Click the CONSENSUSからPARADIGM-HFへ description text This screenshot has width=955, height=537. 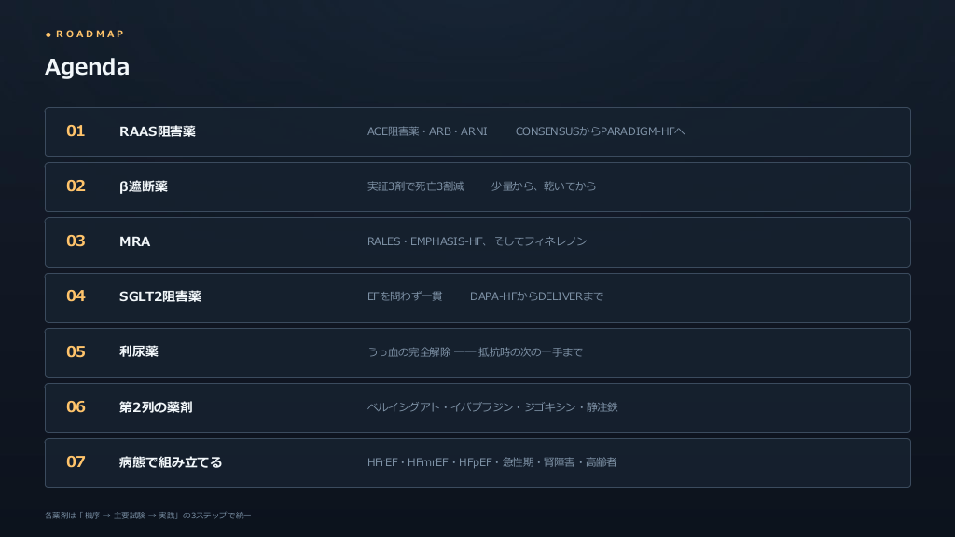pyautogui.click(x=600, y=131)
